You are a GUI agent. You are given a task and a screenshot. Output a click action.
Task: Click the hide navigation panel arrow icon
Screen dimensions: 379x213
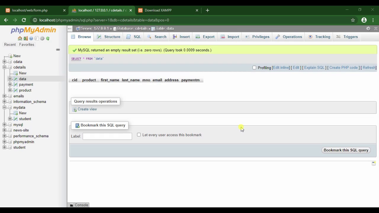(x=70, y=29)
